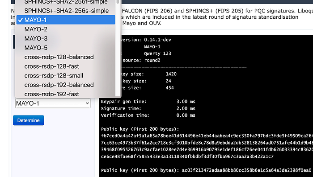The image size is (313, 177).
Task: Click the dropdown list scrollbar thumb
Action: 118,2
